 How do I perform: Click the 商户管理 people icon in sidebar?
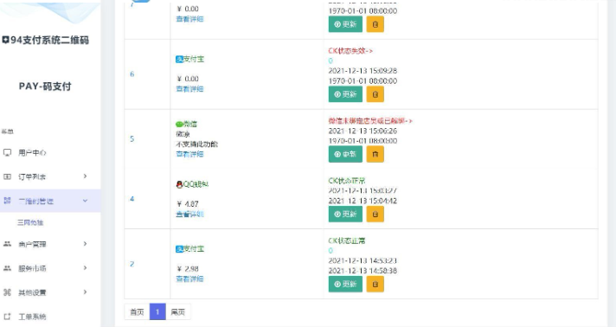[7, 244]
